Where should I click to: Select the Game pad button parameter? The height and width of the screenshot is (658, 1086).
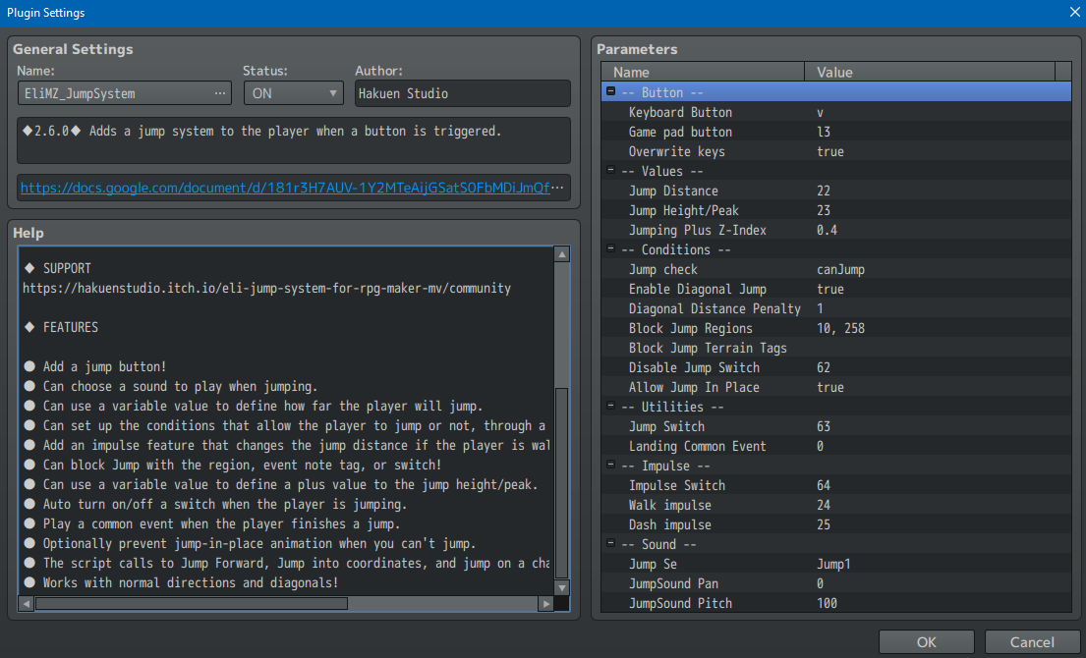(x=836, y=132)
